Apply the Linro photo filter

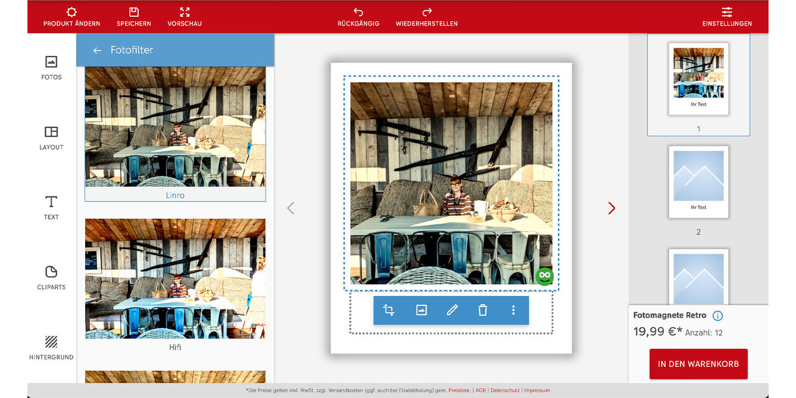point(175,134)
